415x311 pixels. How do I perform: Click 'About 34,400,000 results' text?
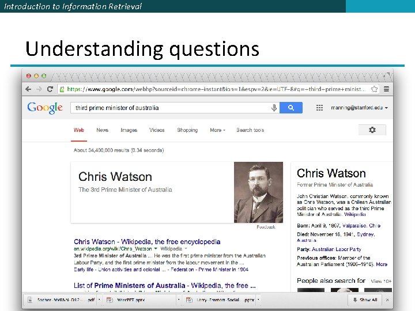119,150
